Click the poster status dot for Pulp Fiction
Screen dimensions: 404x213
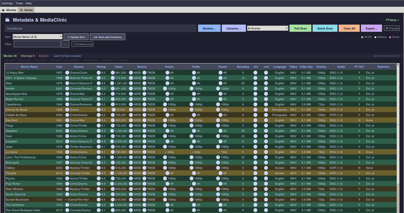click(x=167, y=184)
